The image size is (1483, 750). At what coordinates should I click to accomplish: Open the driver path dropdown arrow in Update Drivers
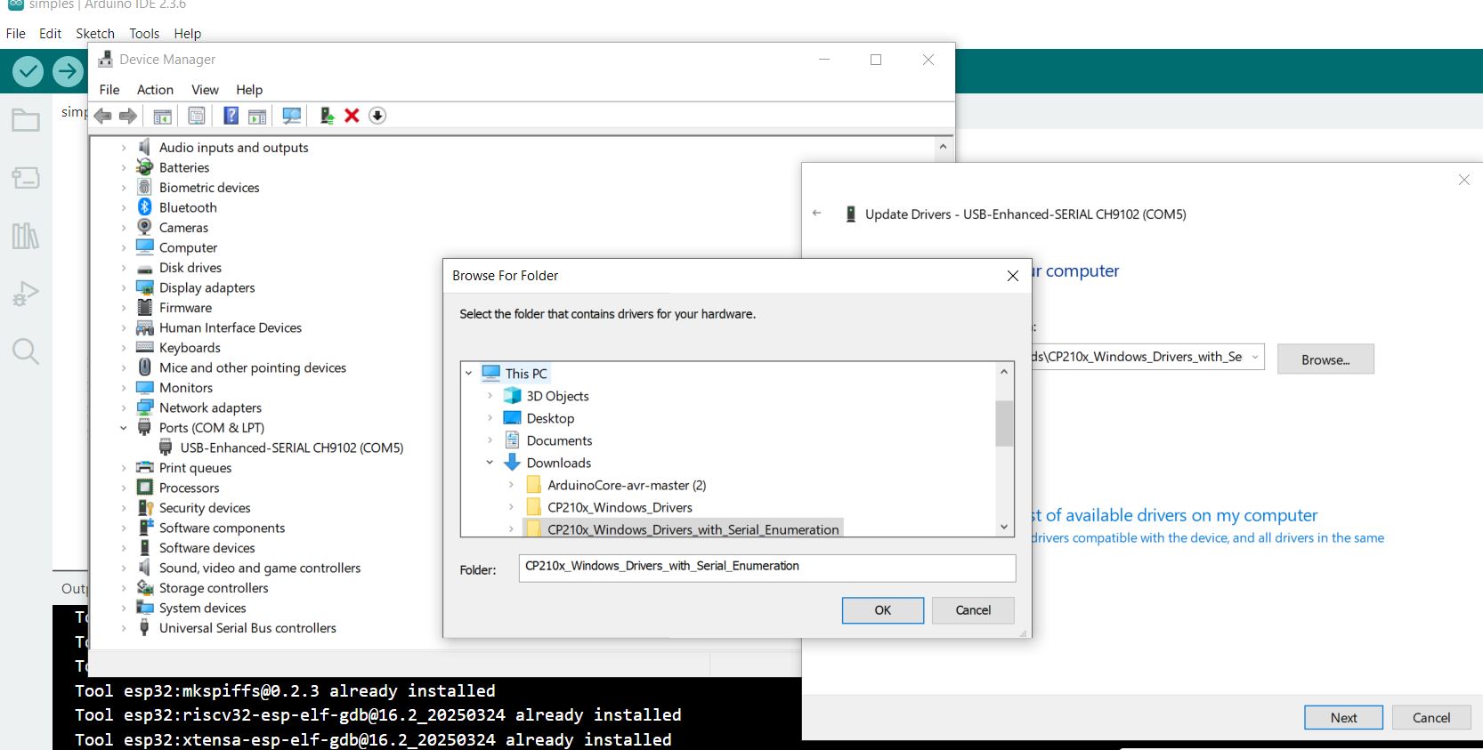click(x=1255, y=357)
